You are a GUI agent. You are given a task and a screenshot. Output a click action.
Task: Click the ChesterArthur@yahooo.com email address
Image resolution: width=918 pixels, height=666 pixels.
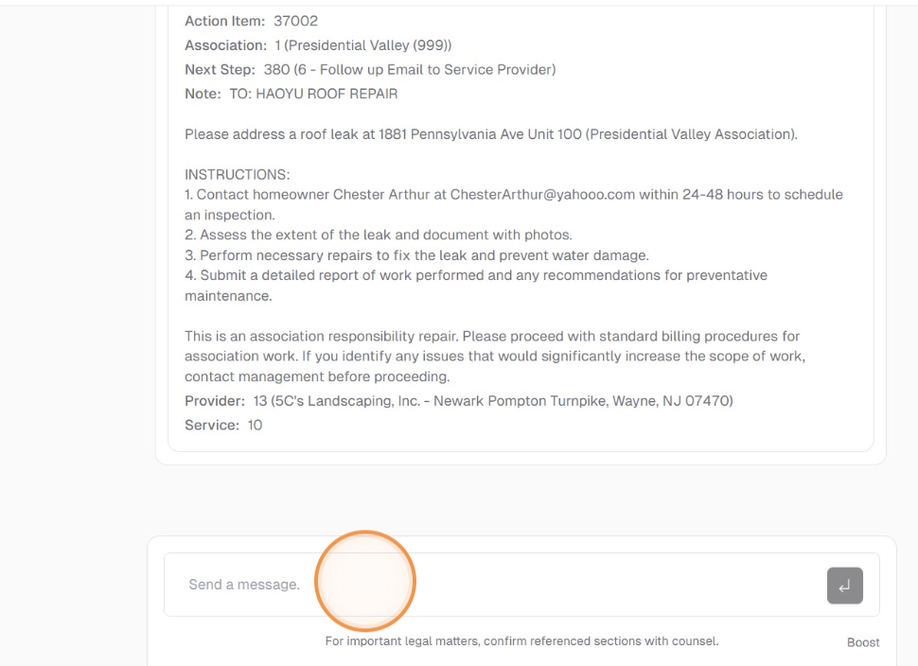pos(542,195)
